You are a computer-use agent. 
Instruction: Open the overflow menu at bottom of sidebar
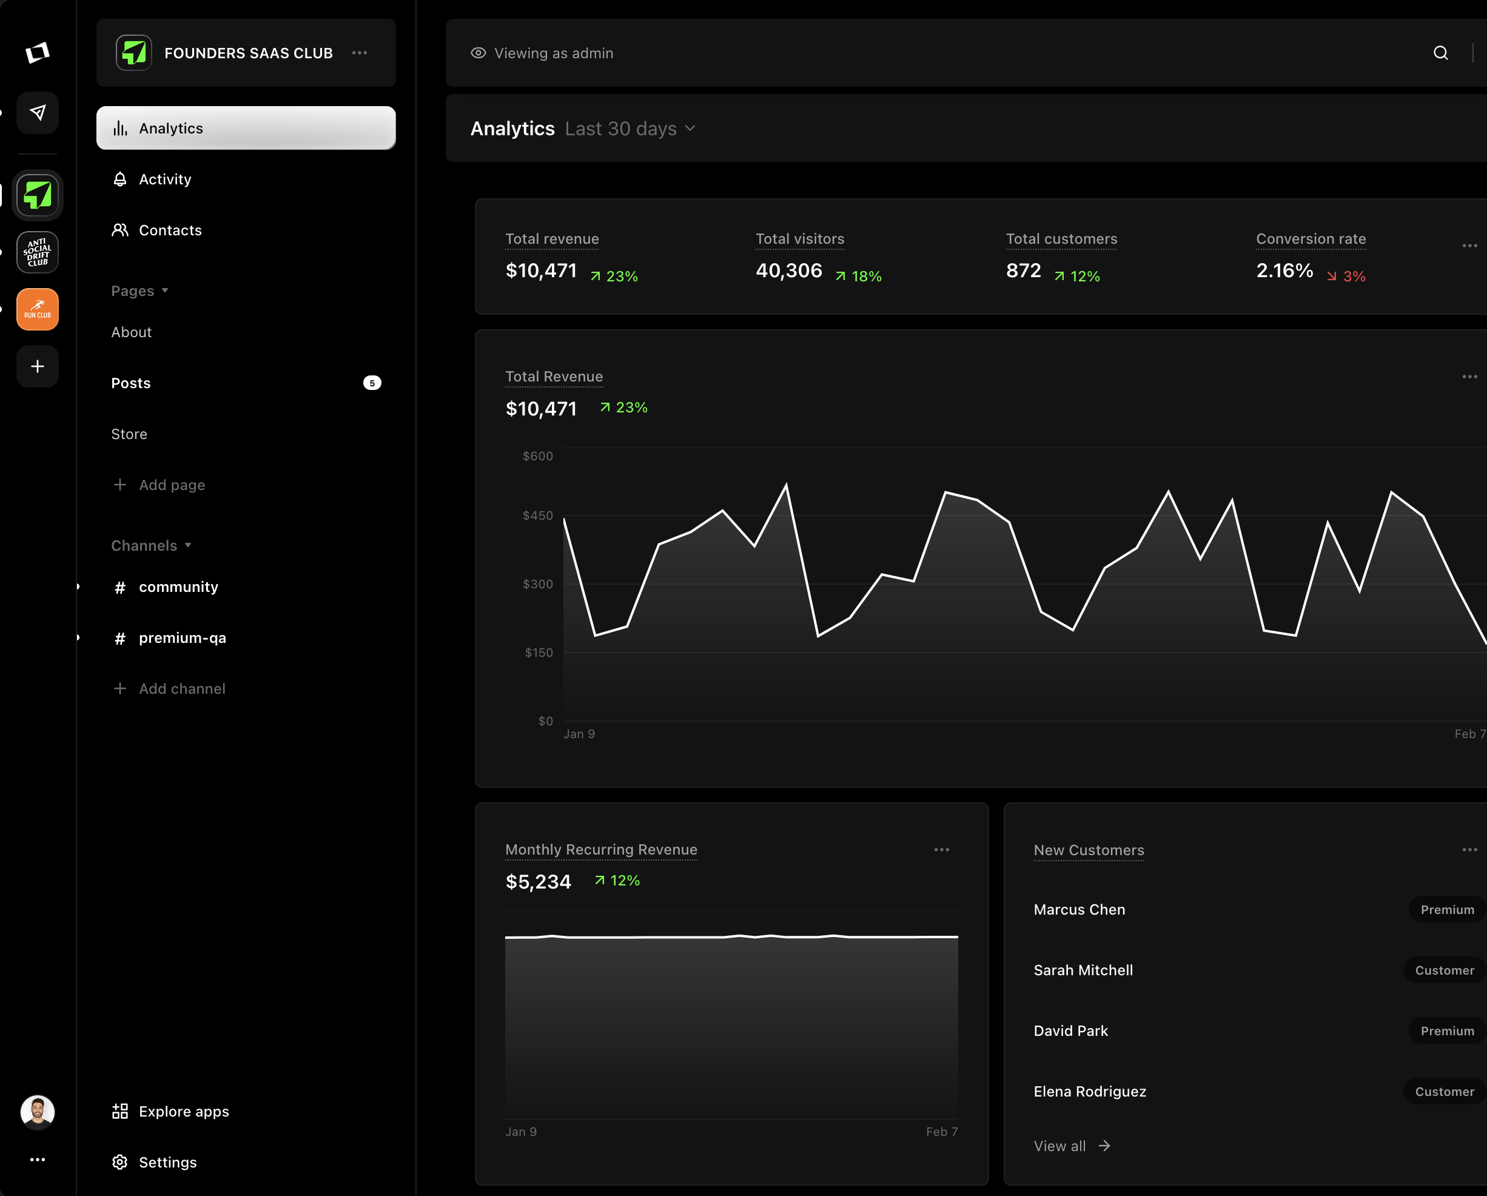(x=38, y=1160)
